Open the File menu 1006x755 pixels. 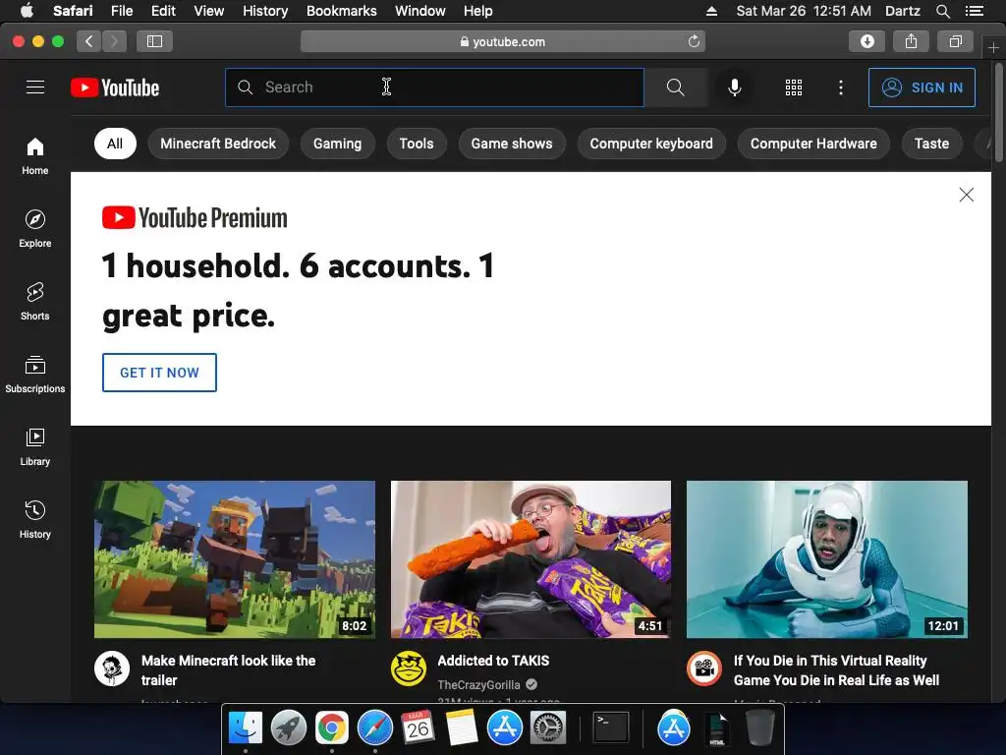pyautogui.click(x=121, y=11)
